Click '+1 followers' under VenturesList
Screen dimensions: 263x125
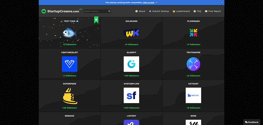70,76
